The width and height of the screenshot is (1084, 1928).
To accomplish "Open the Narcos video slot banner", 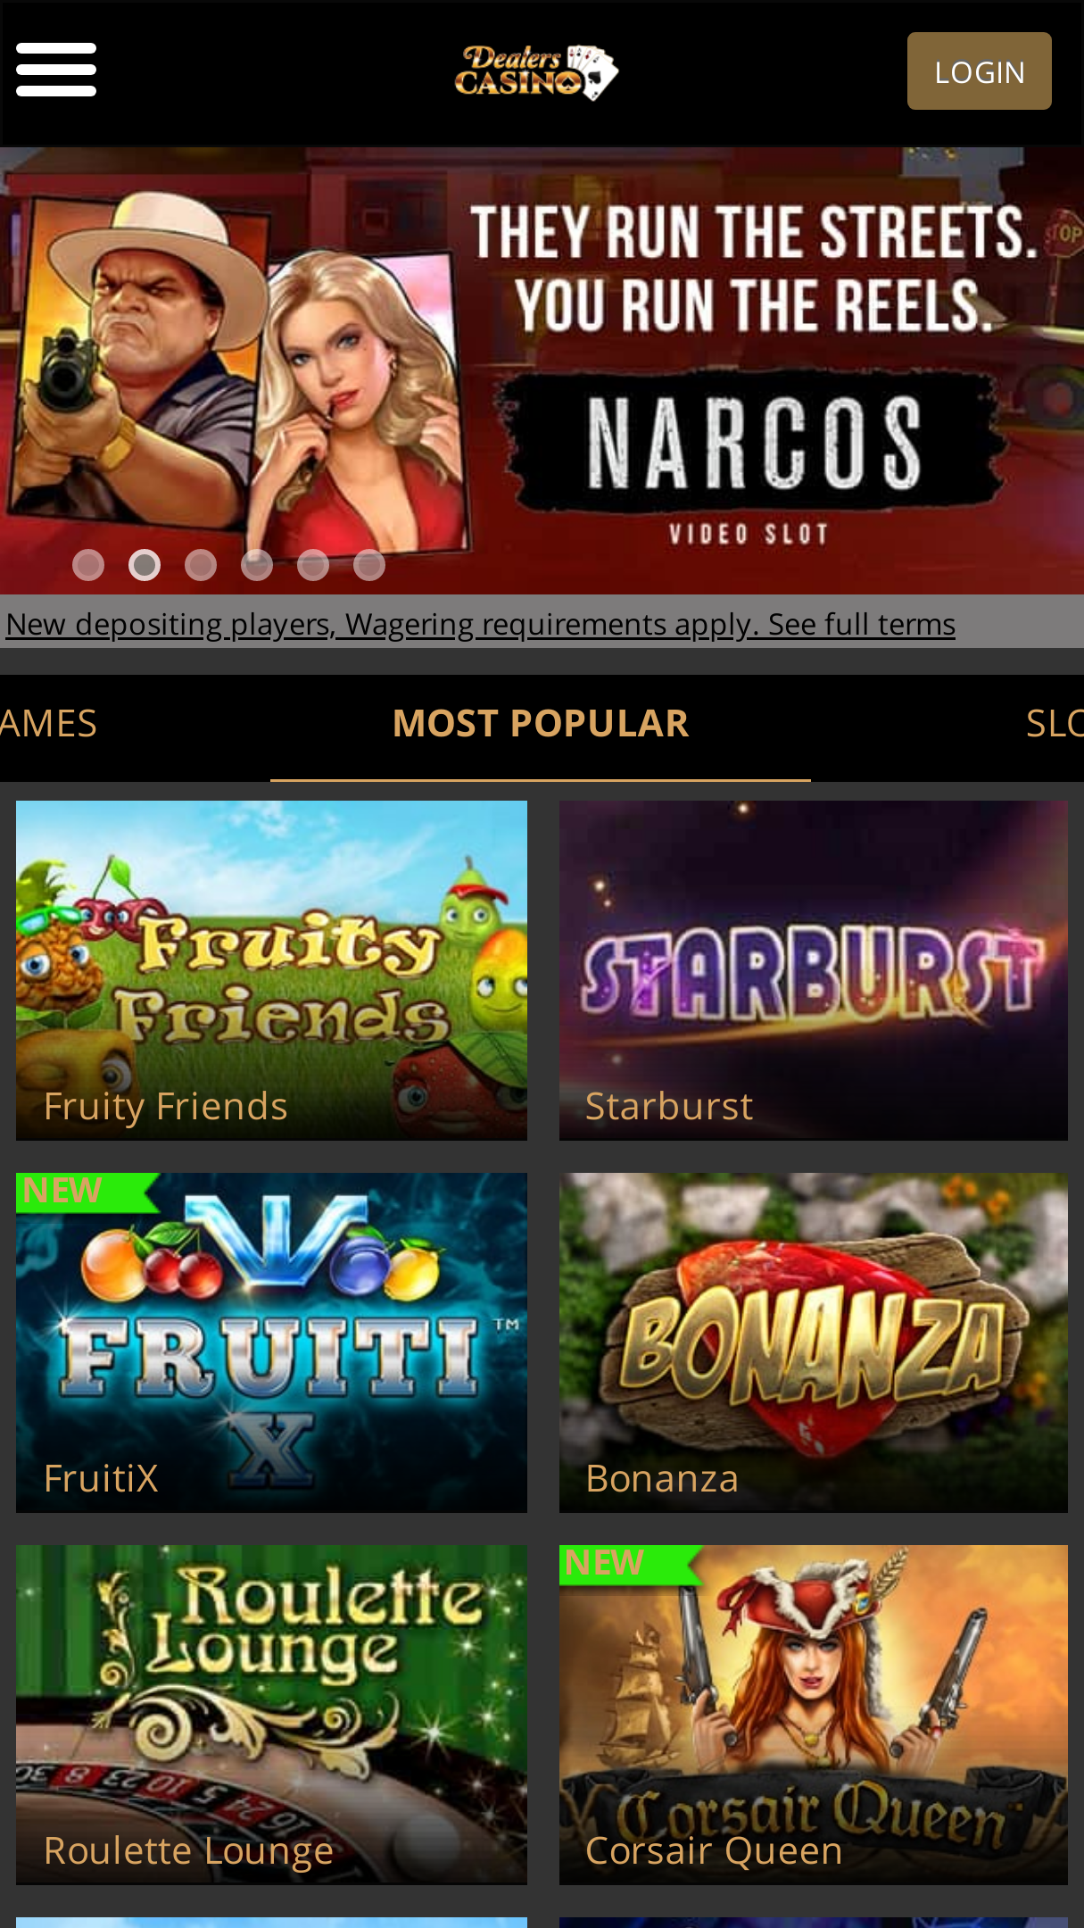I will (x=542, y=370).
